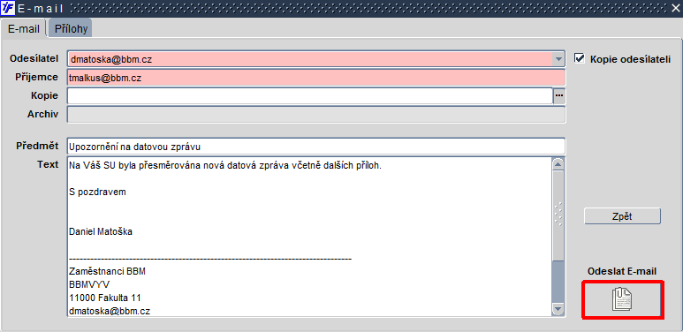Viewport: 683px width, 332px height.
Task: Click the Předmět subject field
Action: pyautogui.click(x=316, y=147)
